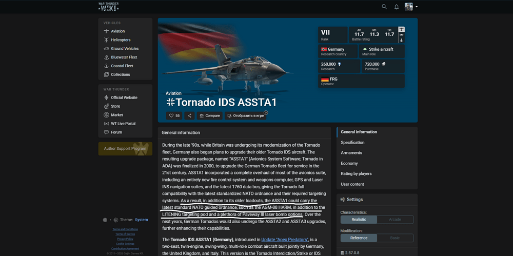Go to Helicopters in the sidebar
Viewport: 513px width, 256px height.
pos(121,40)
